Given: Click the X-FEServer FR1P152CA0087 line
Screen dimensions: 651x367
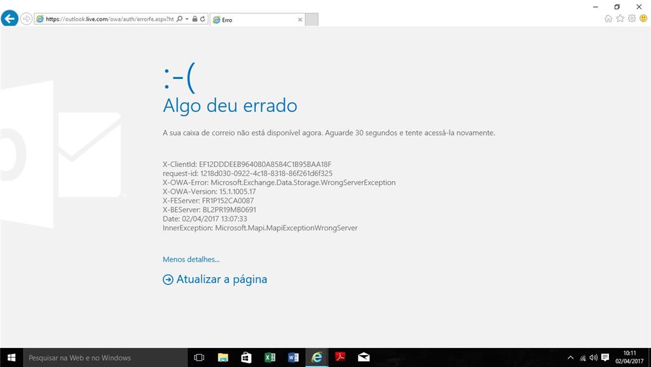Looking at the screenshot, I should pos(208,201).
